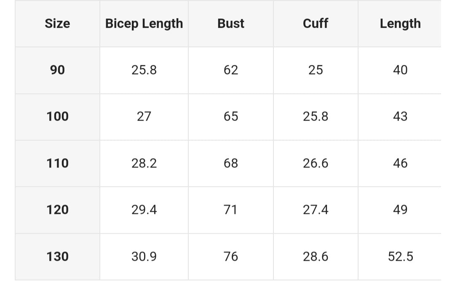Select the size 90 row label

(x=57, y=70)
